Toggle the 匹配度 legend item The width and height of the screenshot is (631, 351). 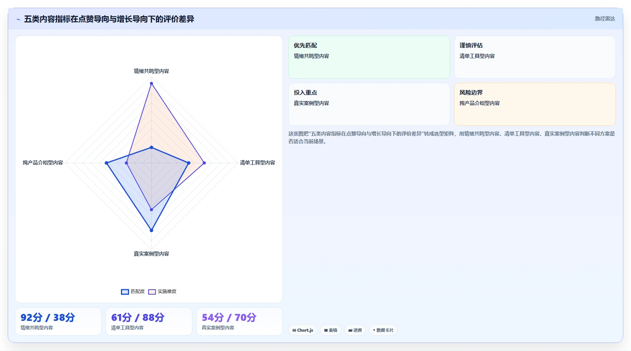[133, 292]
